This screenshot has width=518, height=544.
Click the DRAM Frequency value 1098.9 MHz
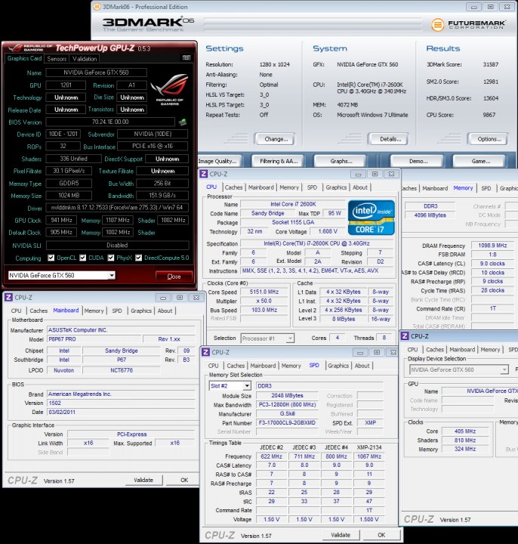coord(492,246)
